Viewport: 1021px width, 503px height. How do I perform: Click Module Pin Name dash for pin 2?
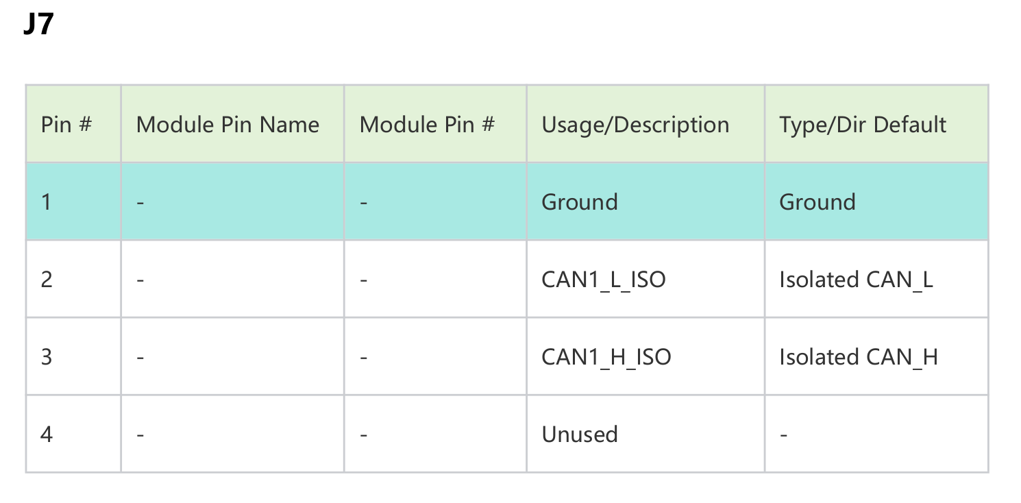click(140, 280)
